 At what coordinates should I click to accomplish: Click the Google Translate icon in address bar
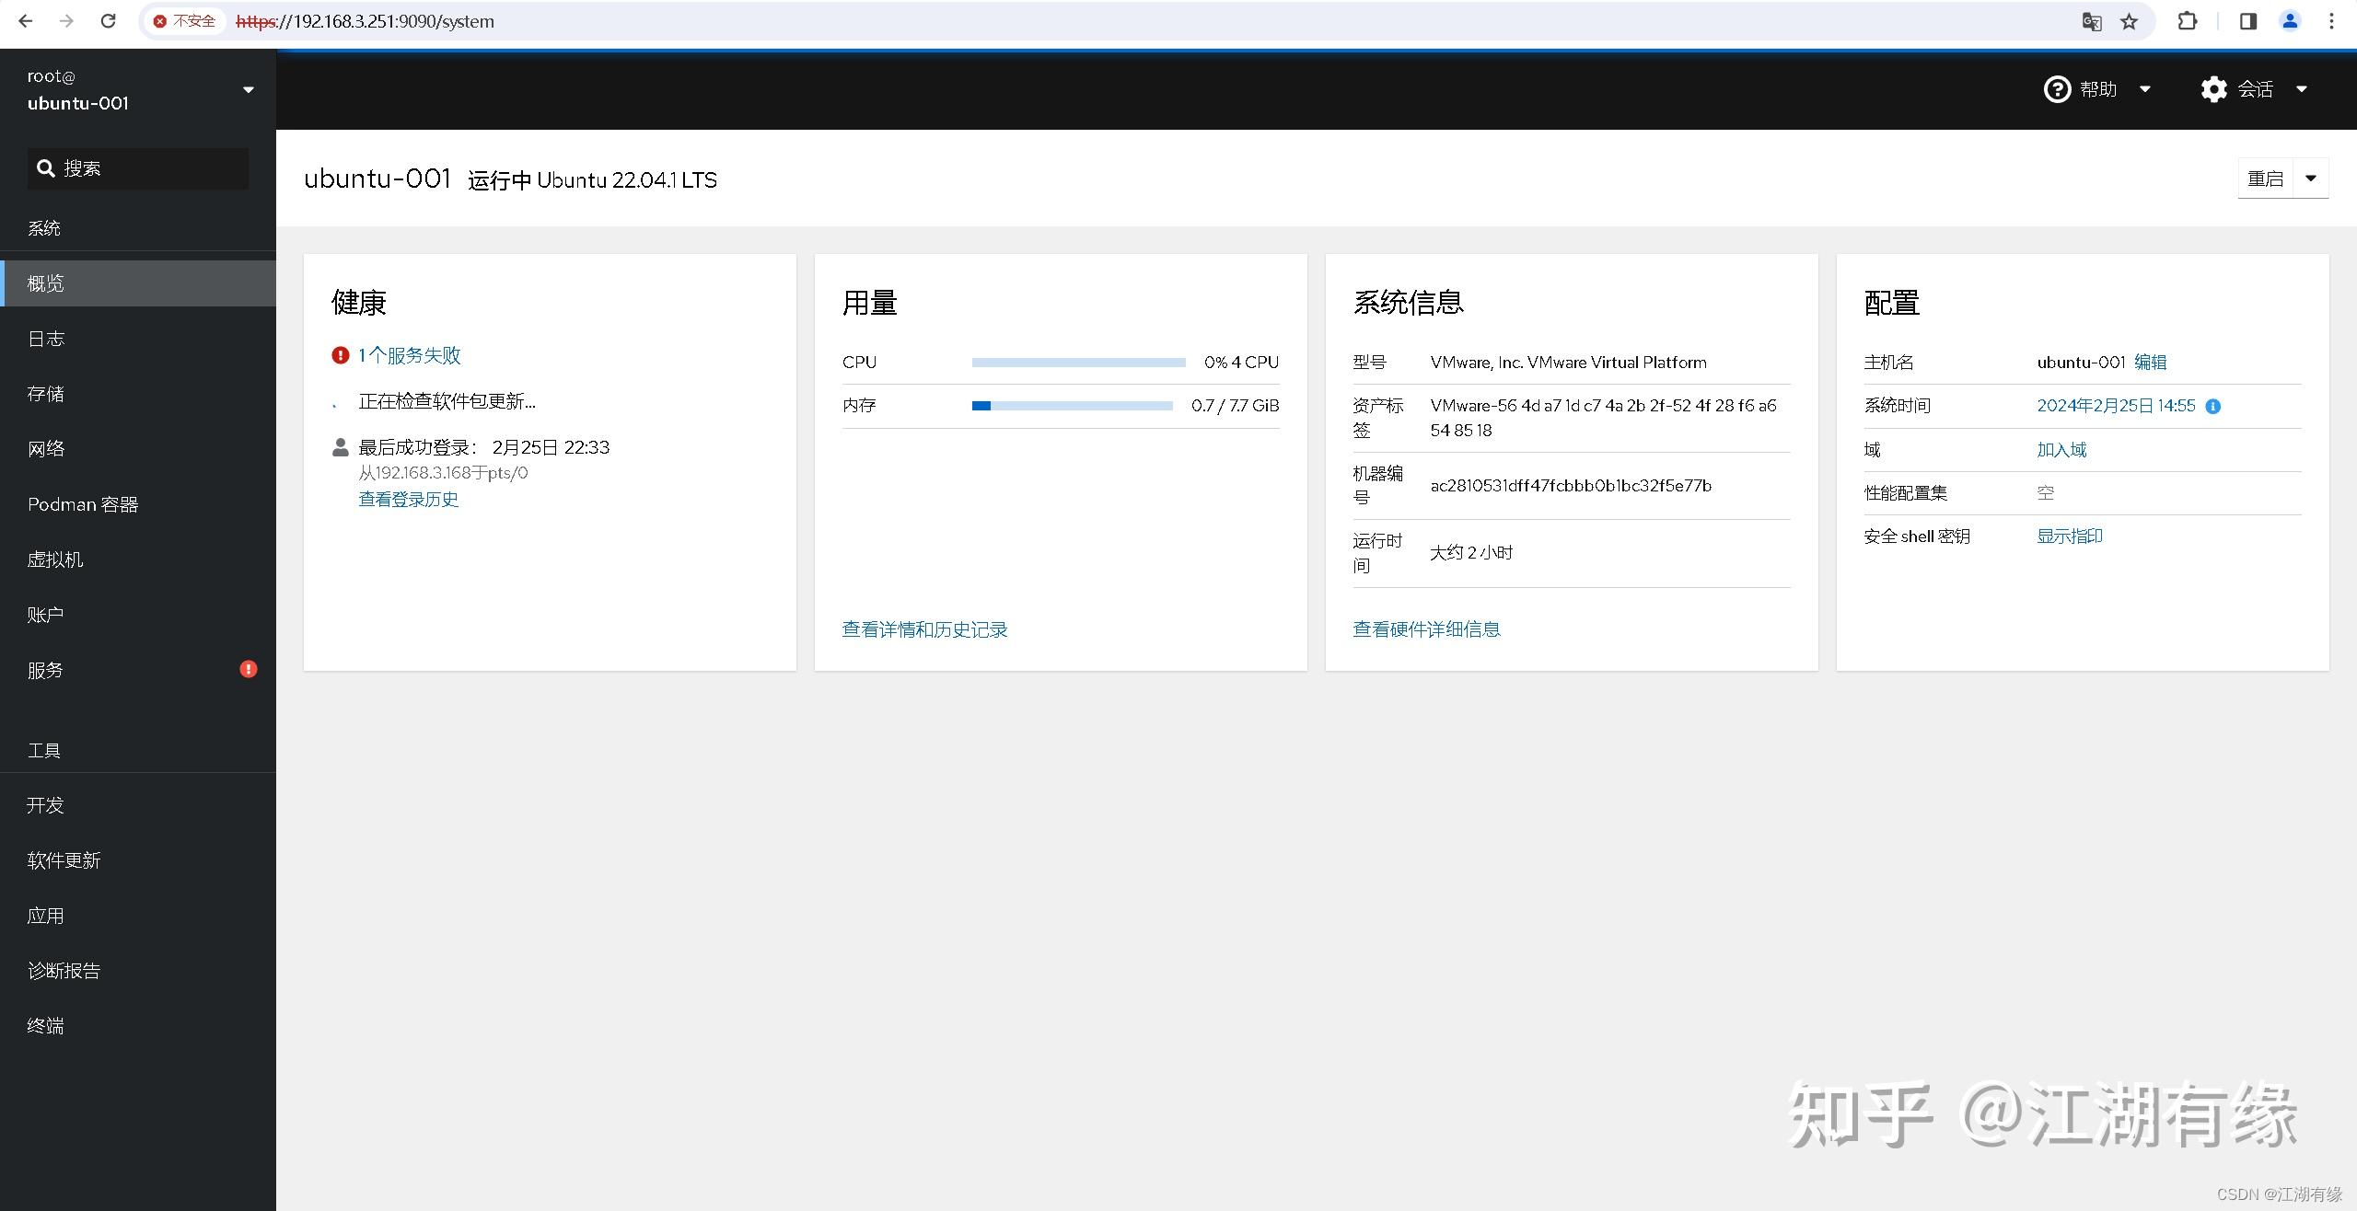click(2092, 20)
